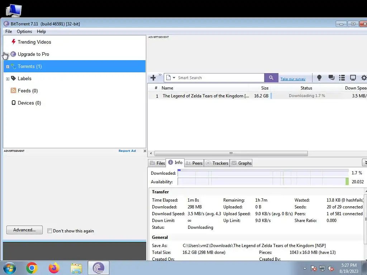
Task: Check Don't show this again box
Action: pos(49,231)
